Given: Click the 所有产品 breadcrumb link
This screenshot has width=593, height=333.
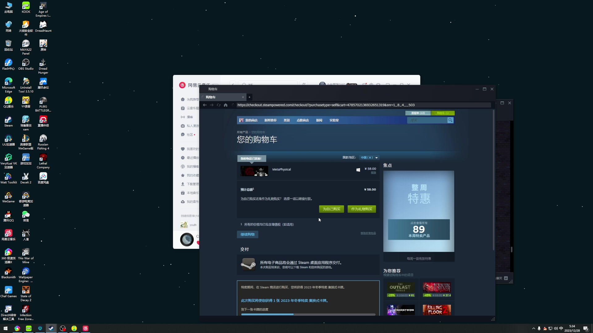Looking at the screenshot, I should coord(242,132).
